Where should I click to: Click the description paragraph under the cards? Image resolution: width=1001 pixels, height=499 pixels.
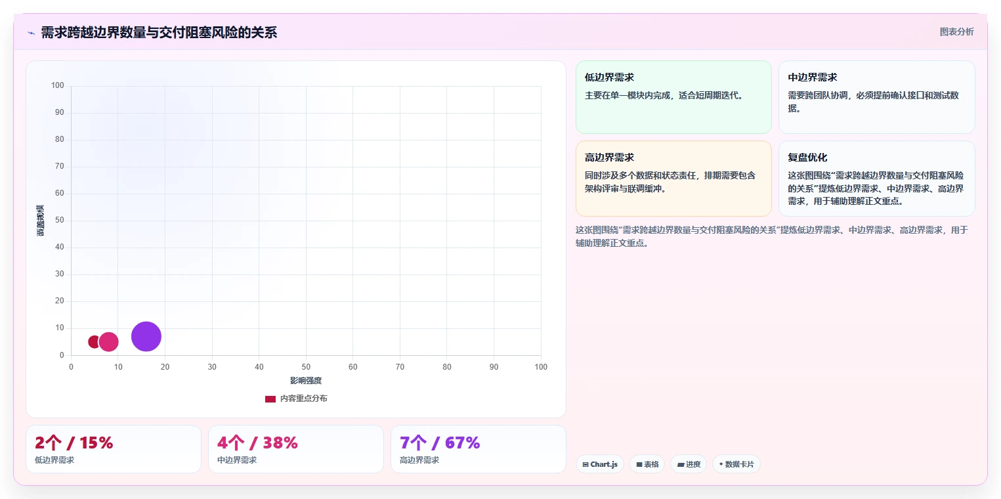772,236
